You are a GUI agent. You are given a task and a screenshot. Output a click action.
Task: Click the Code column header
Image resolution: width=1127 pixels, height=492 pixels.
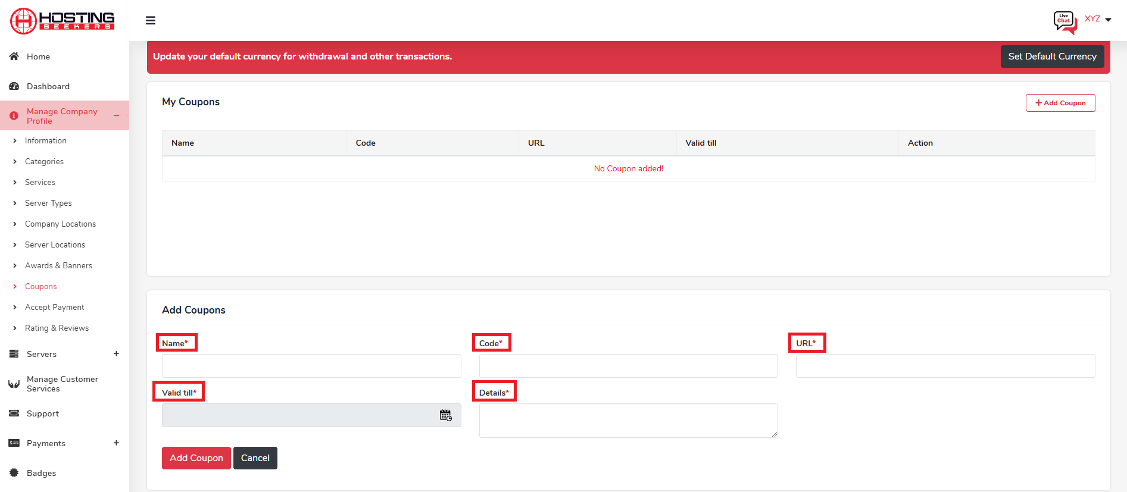click(x=366, y=143)
